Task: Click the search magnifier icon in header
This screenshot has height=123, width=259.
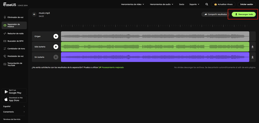Action: (206, 4)
